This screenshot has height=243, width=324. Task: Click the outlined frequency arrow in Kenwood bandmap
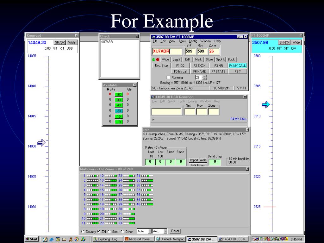click(41, 143)
